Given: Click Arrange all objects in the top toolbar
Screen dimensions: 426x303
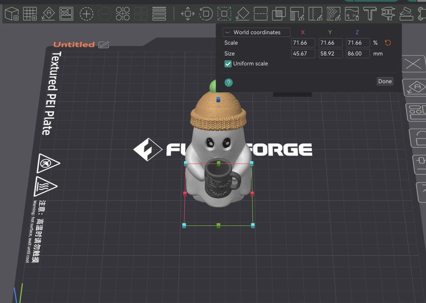Looking at the screenshot, I should (67, 13).
